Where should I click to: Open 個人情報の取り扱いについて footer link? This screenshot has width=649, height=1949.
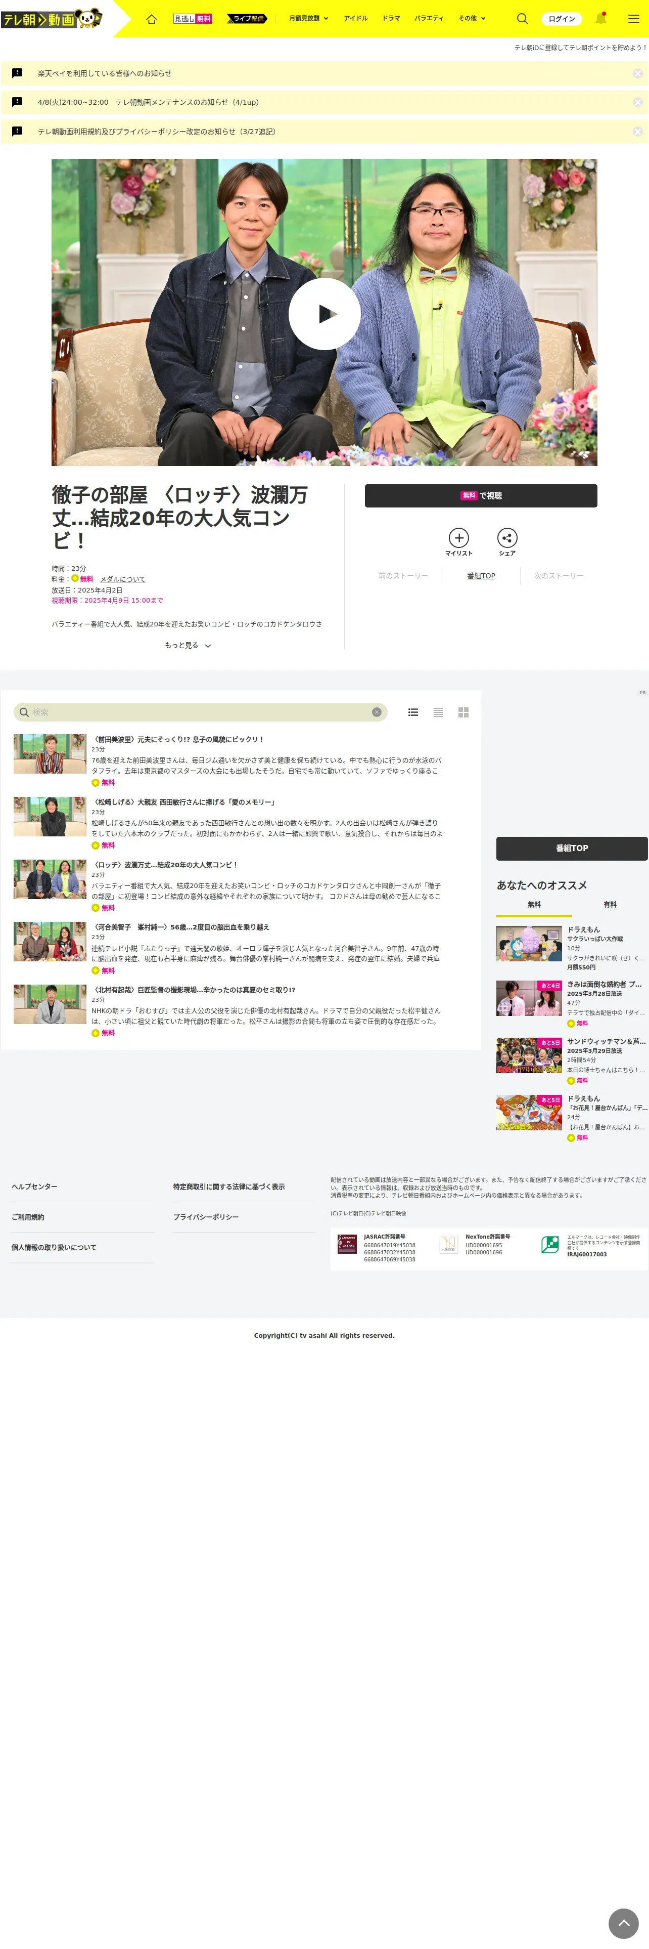[x=54, y=1247]
